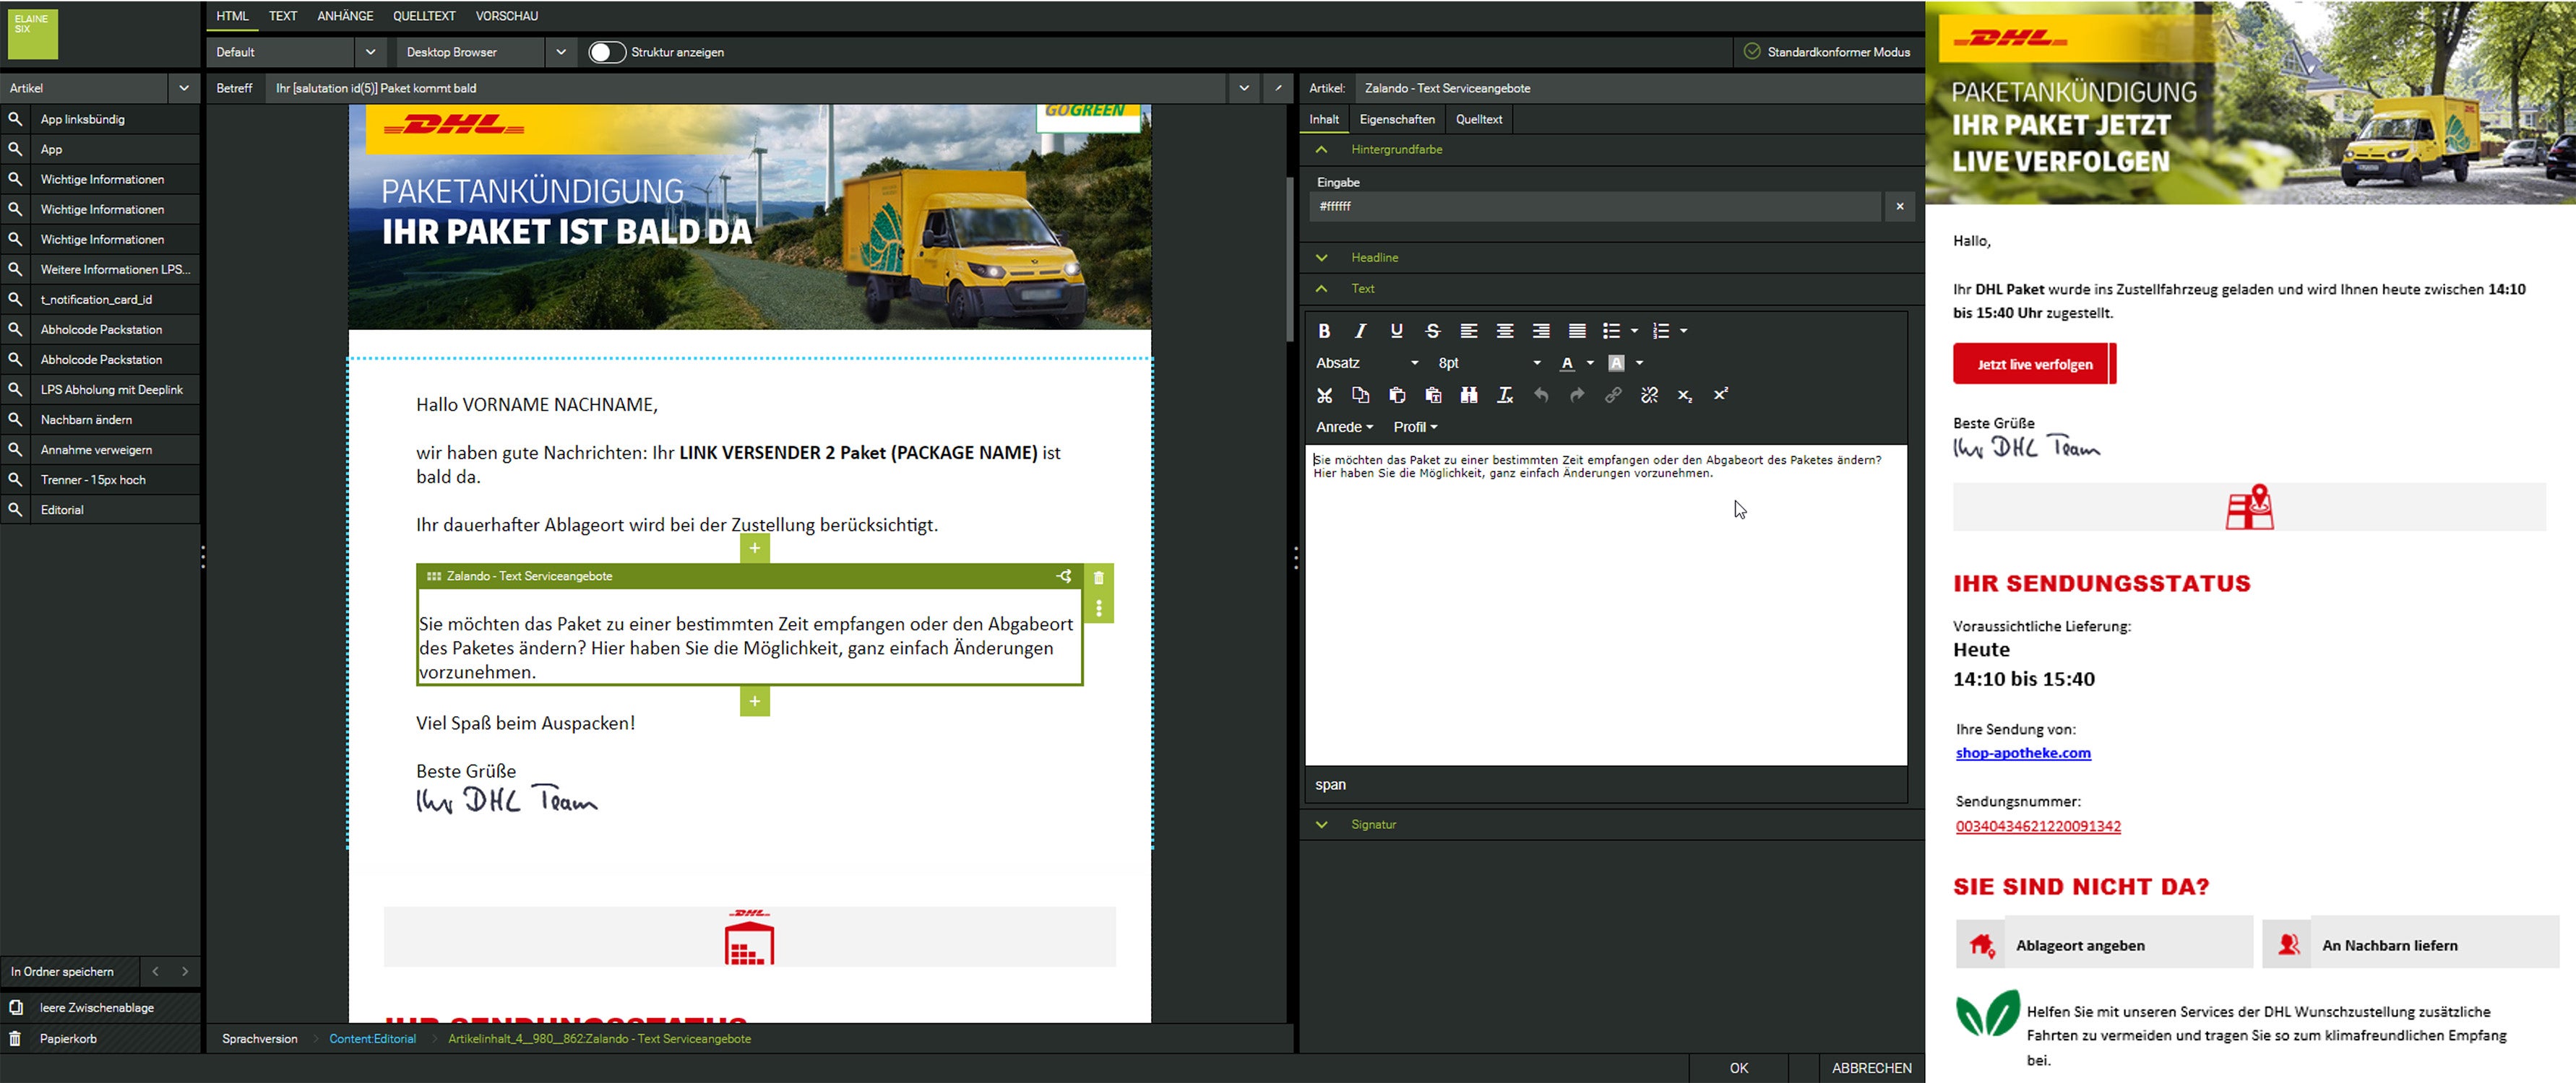Apply strikethrough formatting to the text
Screen dimensions: 2576x1083
click(1433, 331)
